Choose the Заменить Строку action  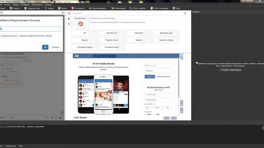[x=166, y=40]
